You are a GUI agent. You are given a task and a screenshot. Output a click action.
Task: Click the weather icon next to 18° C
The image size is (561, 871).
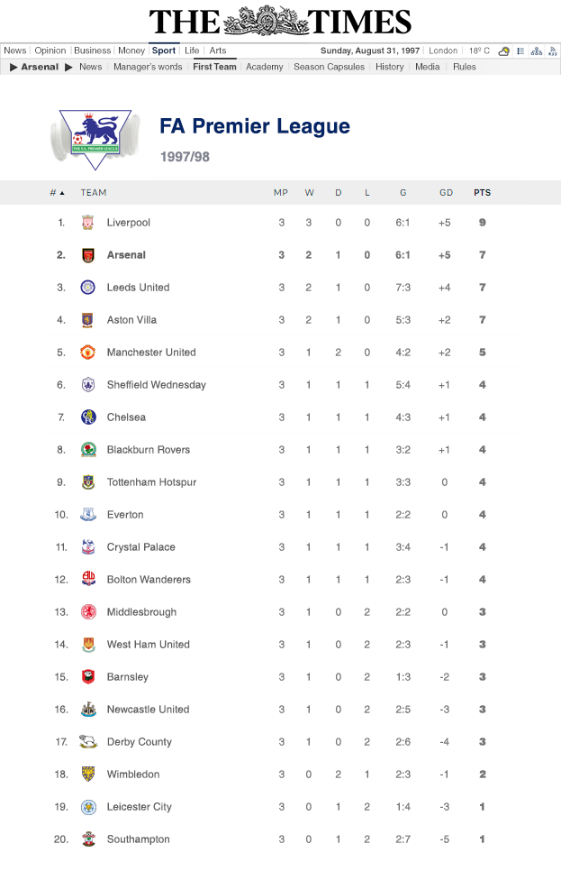pos(504,51)
